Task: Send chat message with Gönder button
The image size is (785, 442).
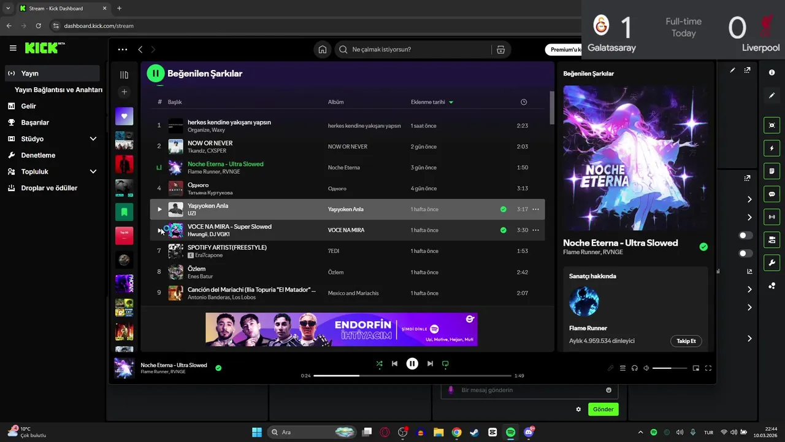Action: tap(603, 409)
